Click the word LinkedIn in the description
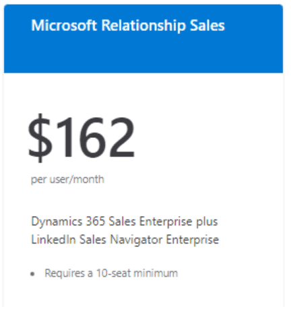291x317 pixels. click(53, 240)
